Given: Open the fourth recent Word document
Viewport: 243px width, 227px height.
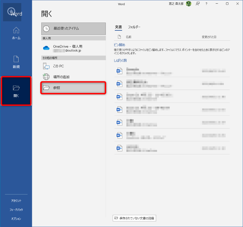Looking at the screenshot, I should (172, 109).
